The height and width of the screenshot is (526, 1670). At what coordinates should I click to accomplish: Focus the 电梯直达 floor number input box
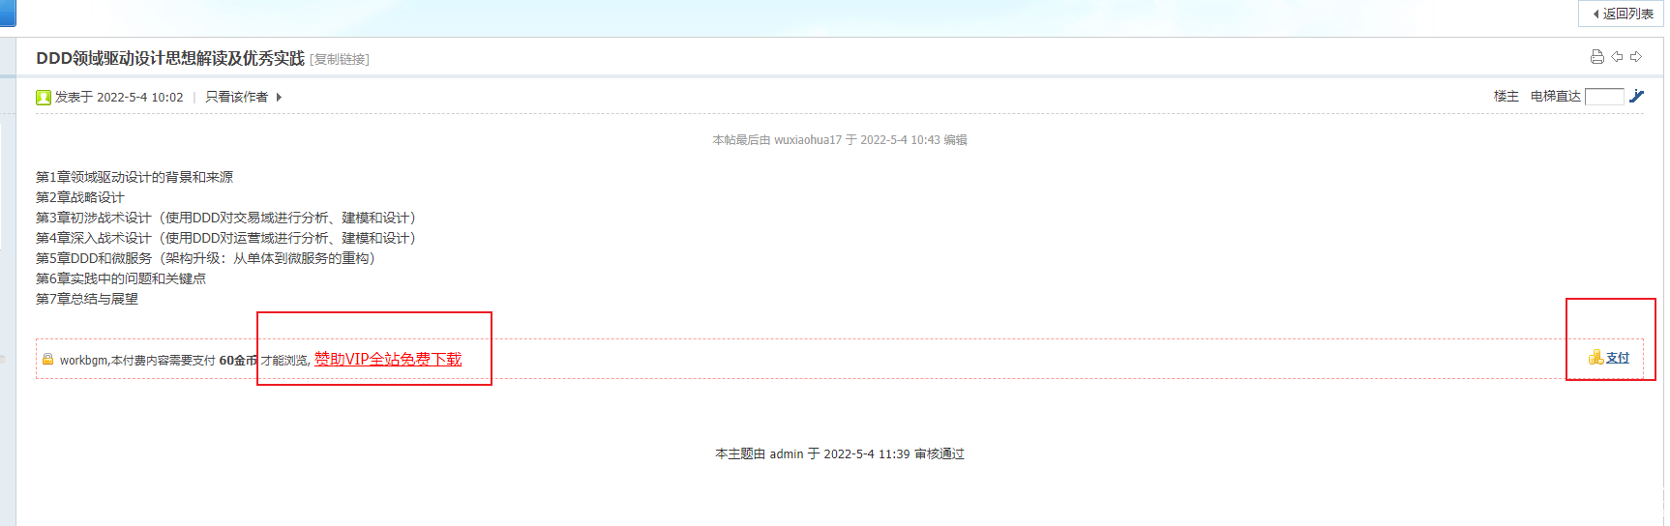pyautogui.click(x=1604, y=96)
